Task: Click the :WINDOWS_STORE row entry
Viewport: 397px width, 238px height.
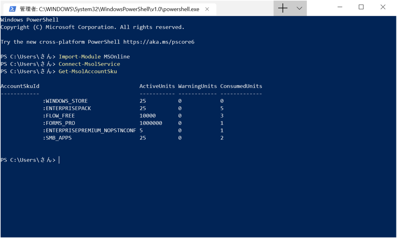Action: 65,101
